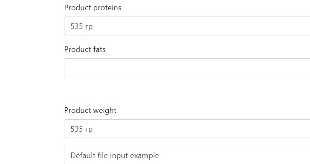This screenshot has width=310, height=164.
Task: Select the Product weight input field
Action: 187,129
